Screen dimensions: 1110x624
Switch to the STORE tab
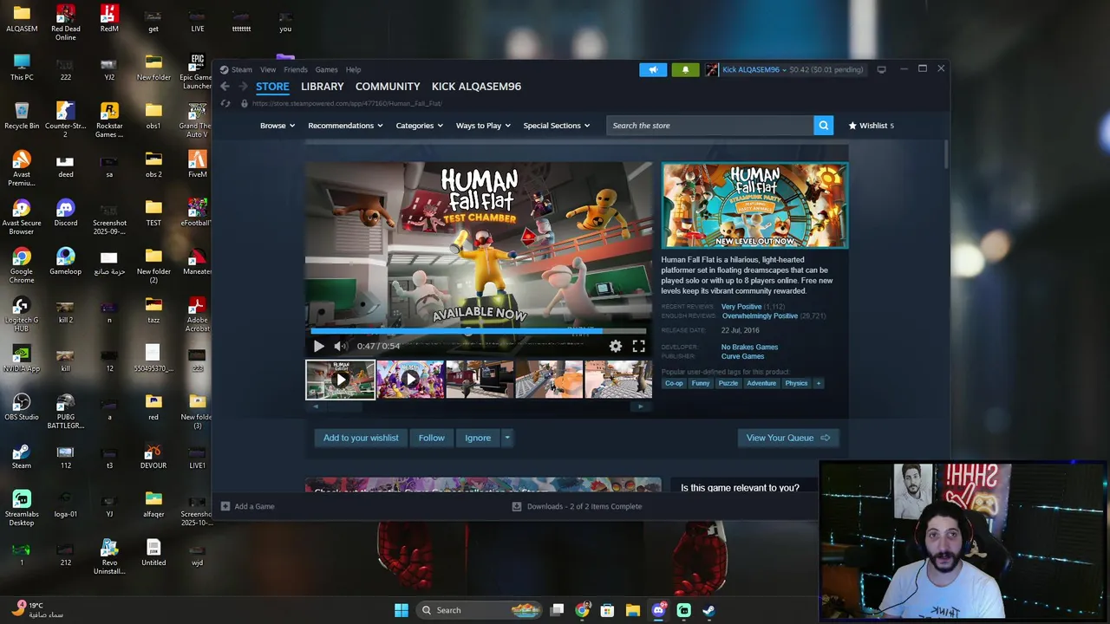tap(272, 87)
